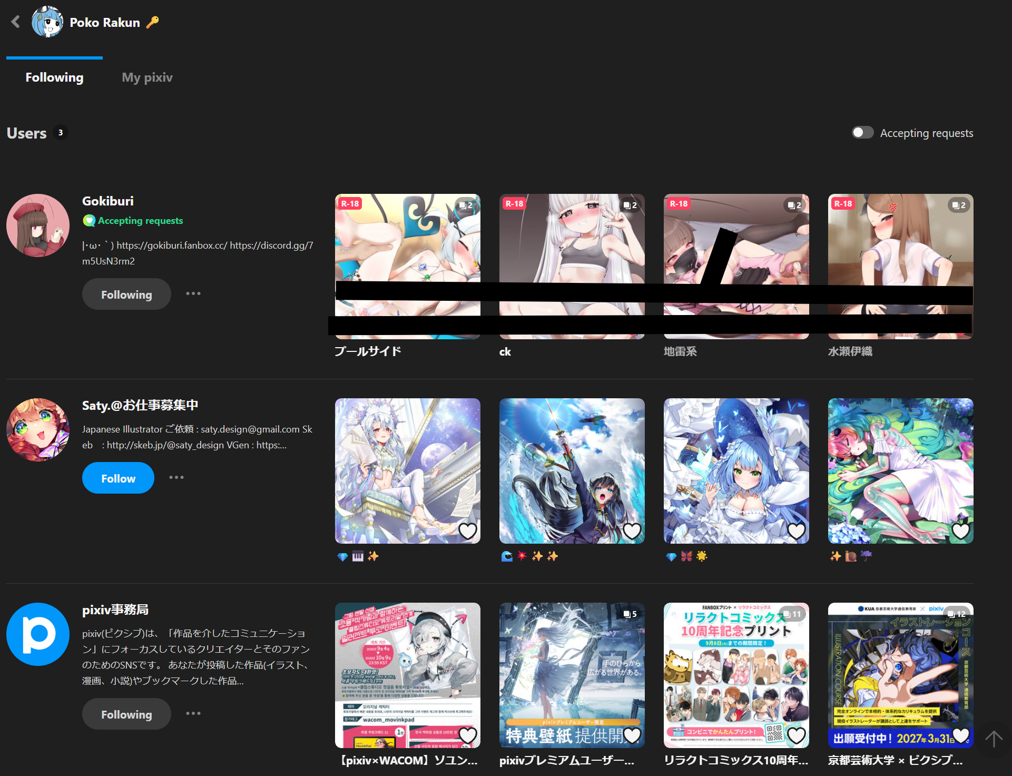1012x776 pixels.
Task: Unfollow pixiv事務局 via the Following button
Action: [x=126, y=714]
